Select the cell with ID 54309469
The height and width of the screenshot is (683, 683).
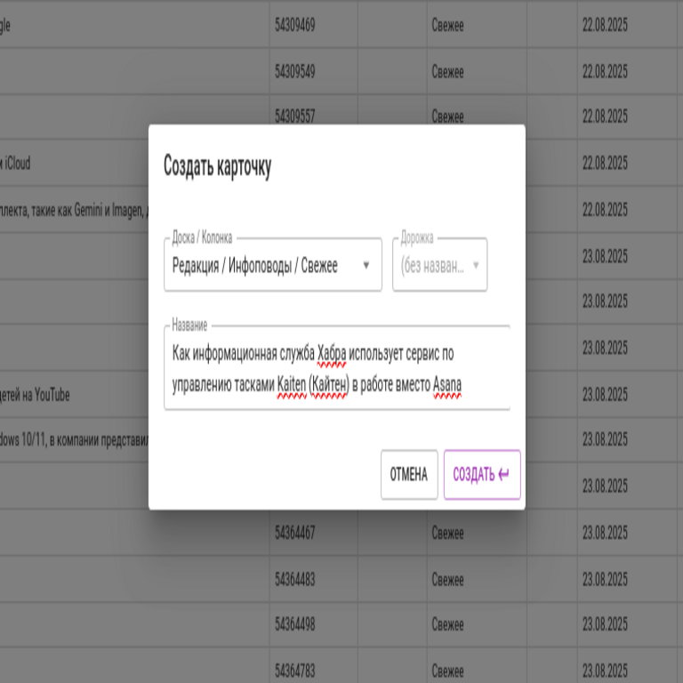pos(295,26)
